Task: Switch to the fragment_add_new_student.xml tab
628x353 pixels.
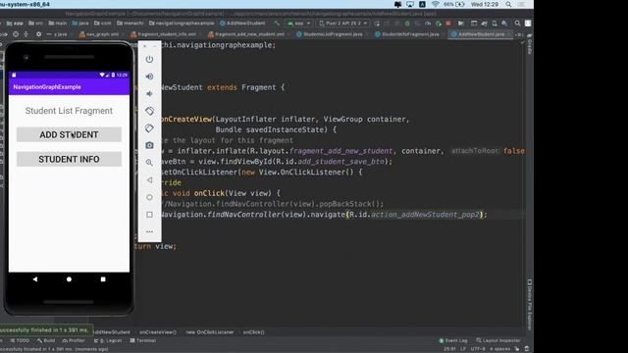Action: click(246, 34)
